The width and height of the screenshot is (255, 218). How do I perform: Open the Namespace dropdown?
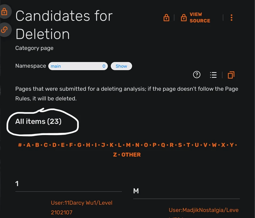[x=78, y=66]
